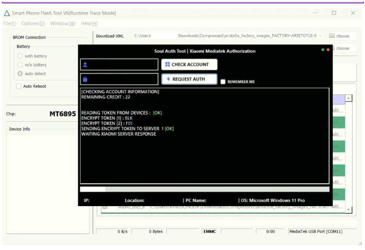The image size is (365, 250).
Task: Click the password input field
Action: (x=119, y=79)
